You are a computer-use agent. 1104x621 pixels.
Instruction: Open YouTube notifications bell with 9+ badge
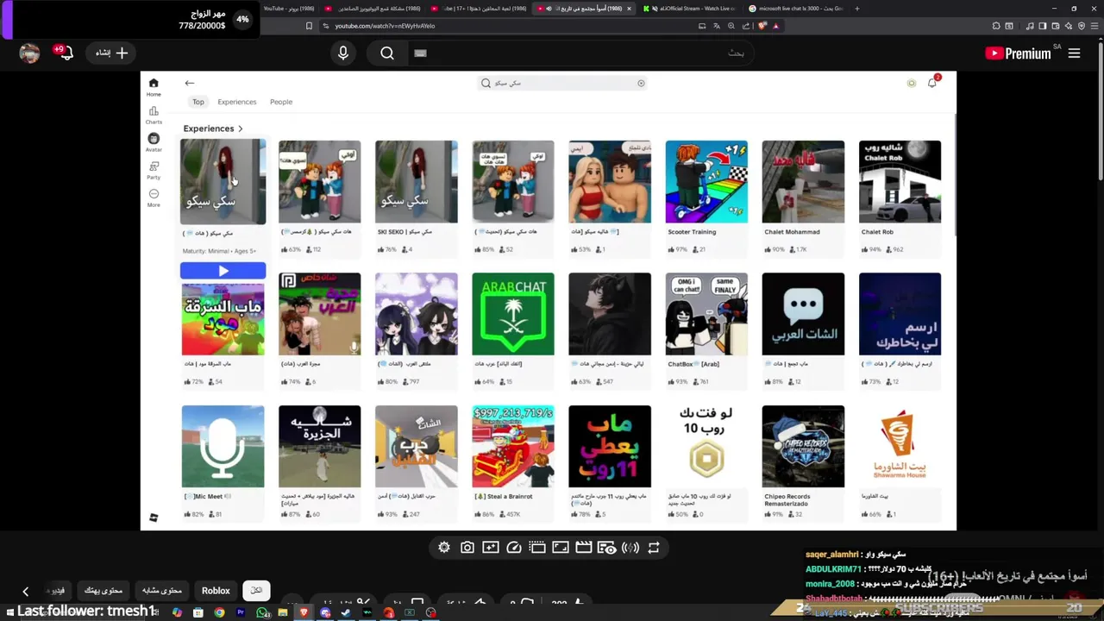tap(66, 53)
